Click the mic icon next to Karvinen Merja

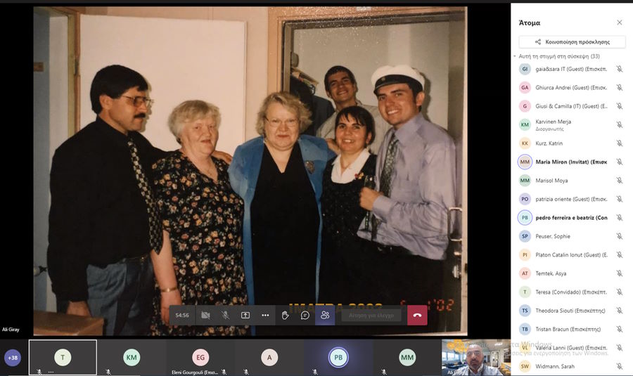(619, 125)
